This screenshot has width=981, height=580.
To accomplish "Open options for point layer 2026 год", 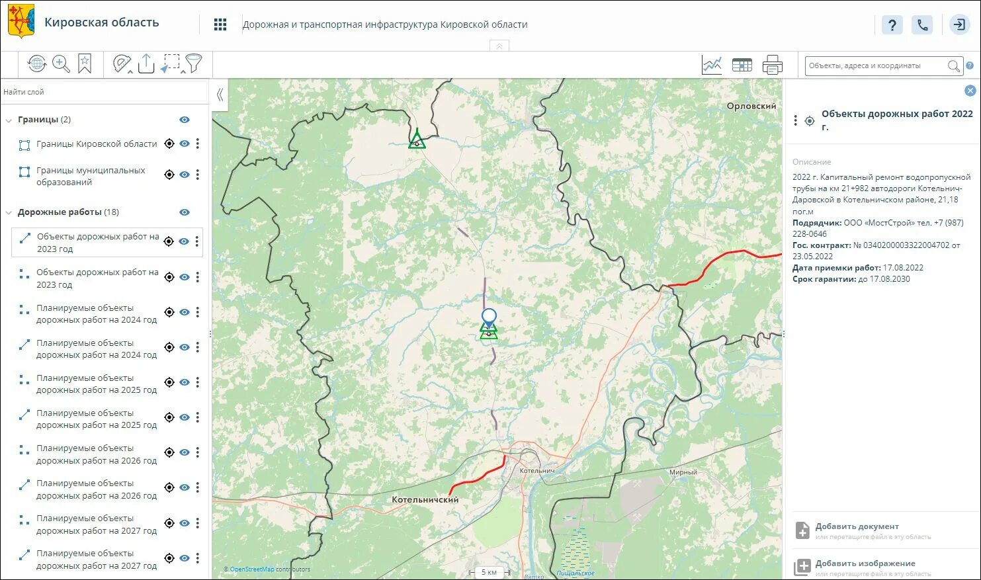I will (x=197, y=452).
